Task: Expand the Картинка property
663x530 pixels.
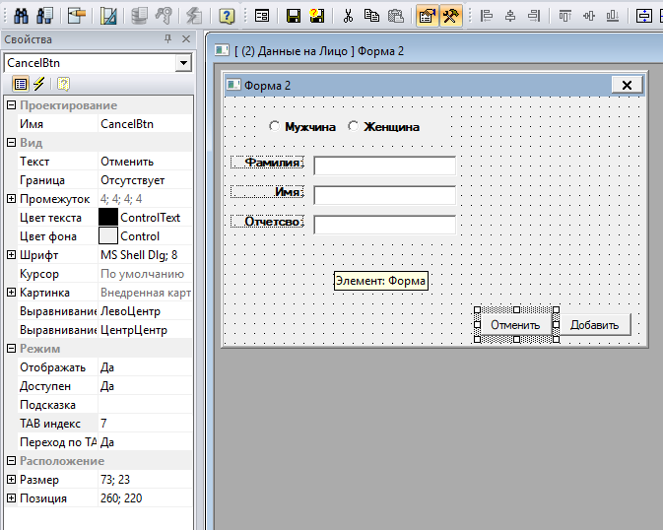Action: point(12,293)
